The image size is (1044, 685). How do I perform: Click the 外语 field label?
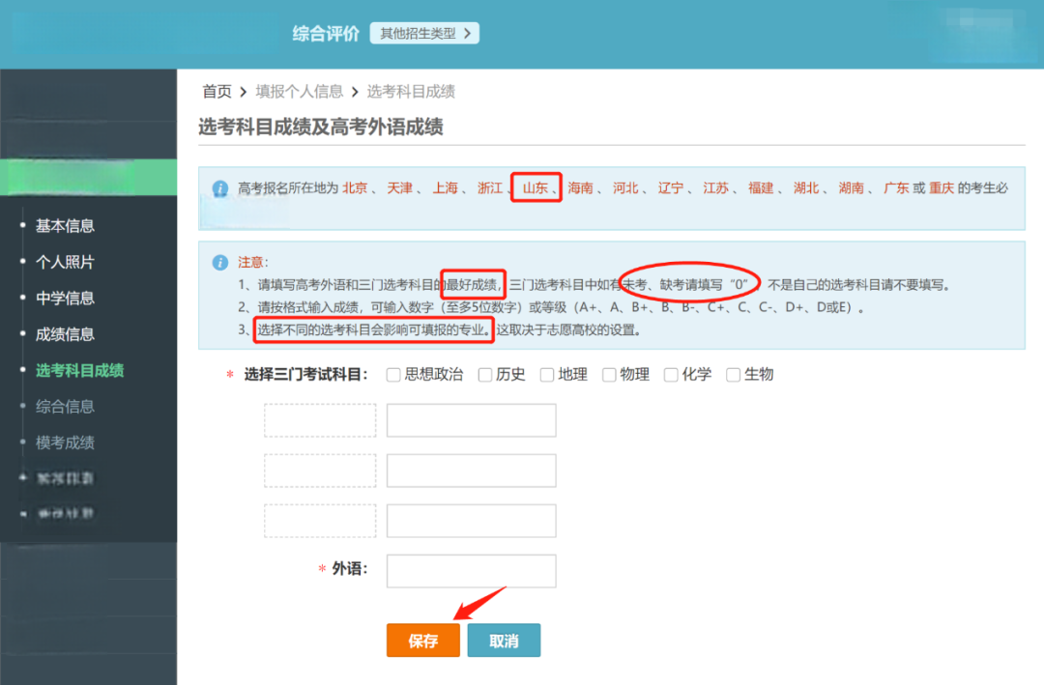[x=350, y=568]
